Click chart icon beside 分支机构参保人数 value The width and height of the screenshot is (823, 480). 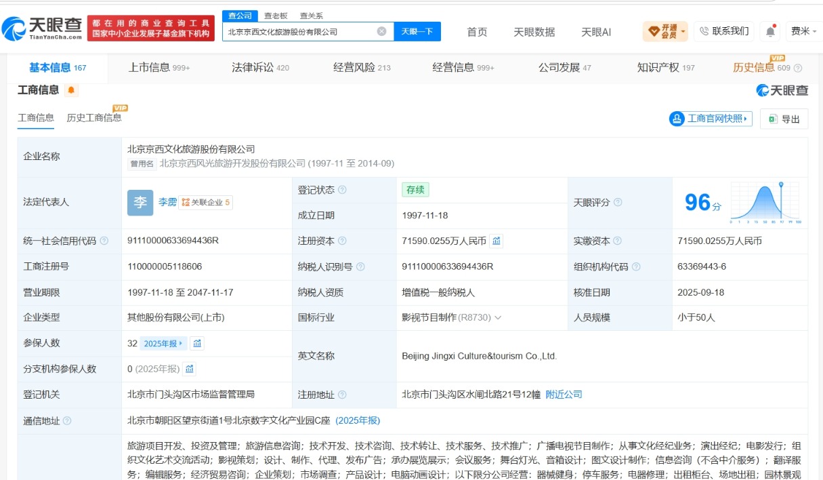[190, 369]
